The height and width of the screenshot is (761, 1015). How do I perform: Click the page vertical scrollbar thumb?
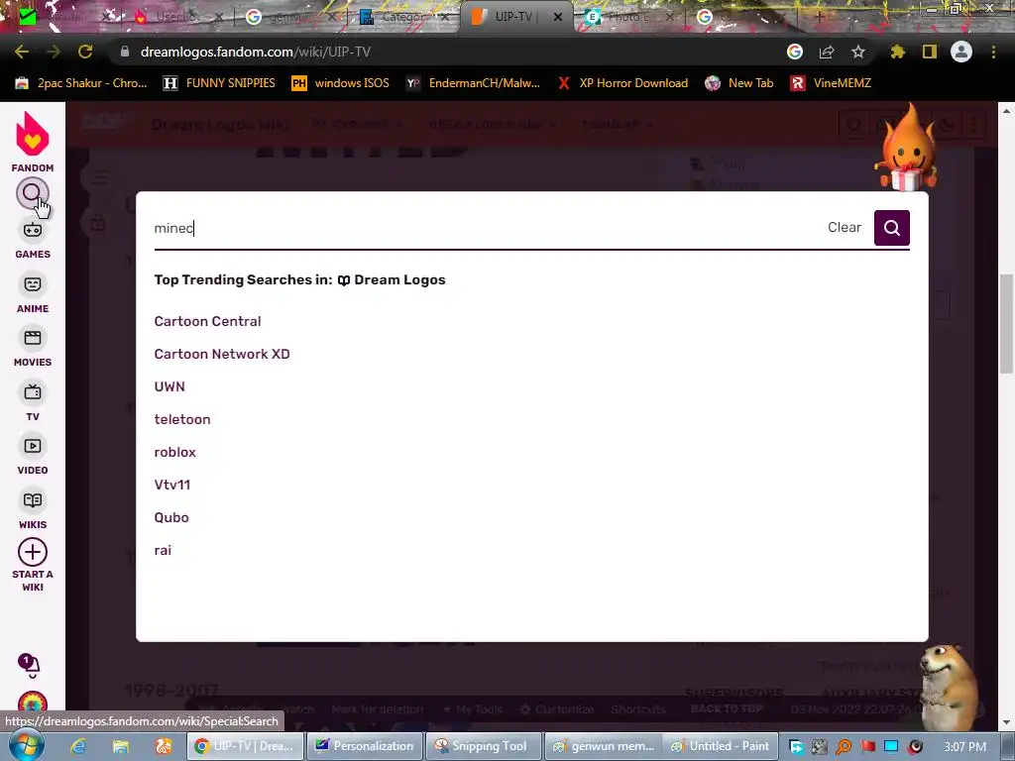(1006, 324)
